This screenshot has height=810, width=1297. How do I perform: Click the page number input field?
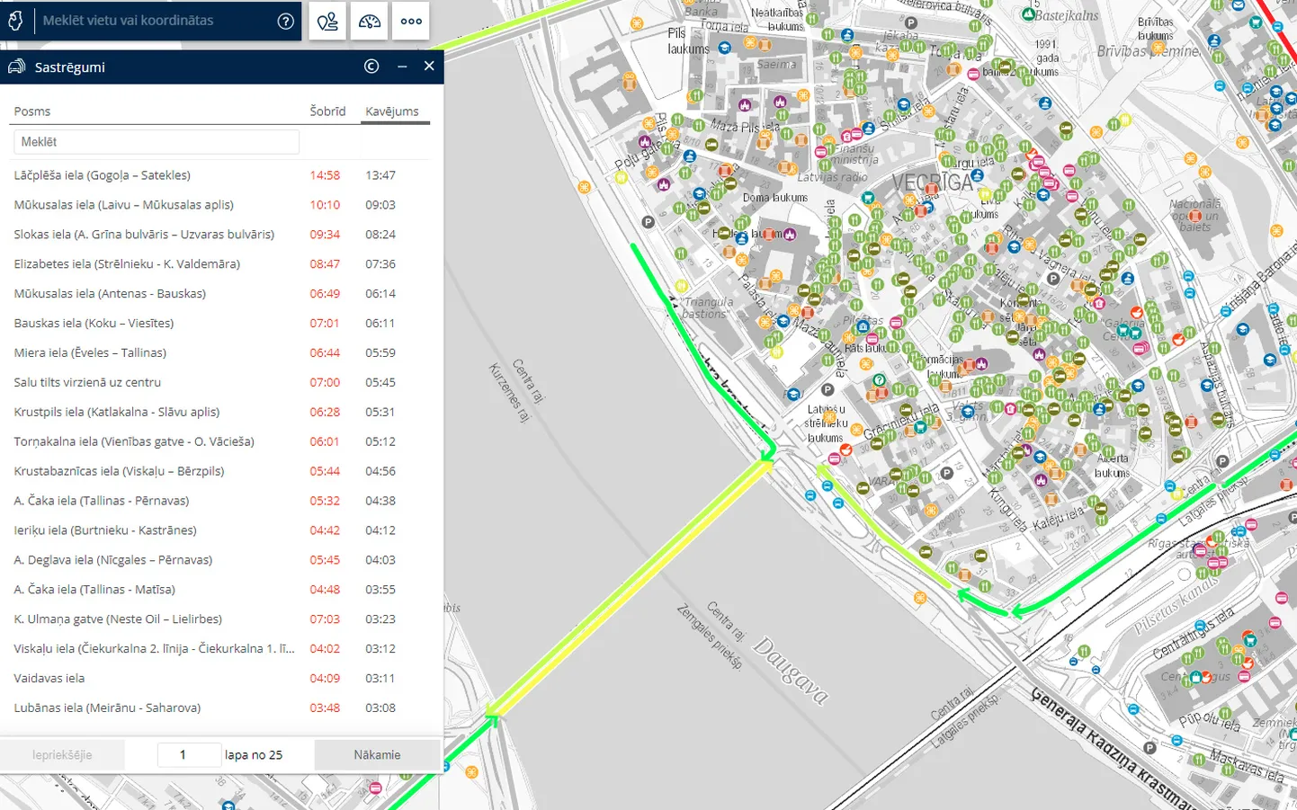[189, 755]
